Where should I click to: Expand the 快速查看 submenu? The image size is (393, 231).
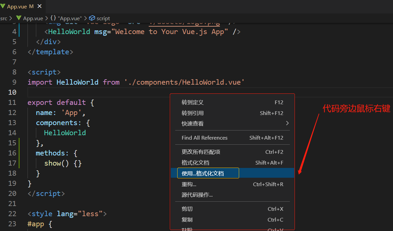click(232, 123)
